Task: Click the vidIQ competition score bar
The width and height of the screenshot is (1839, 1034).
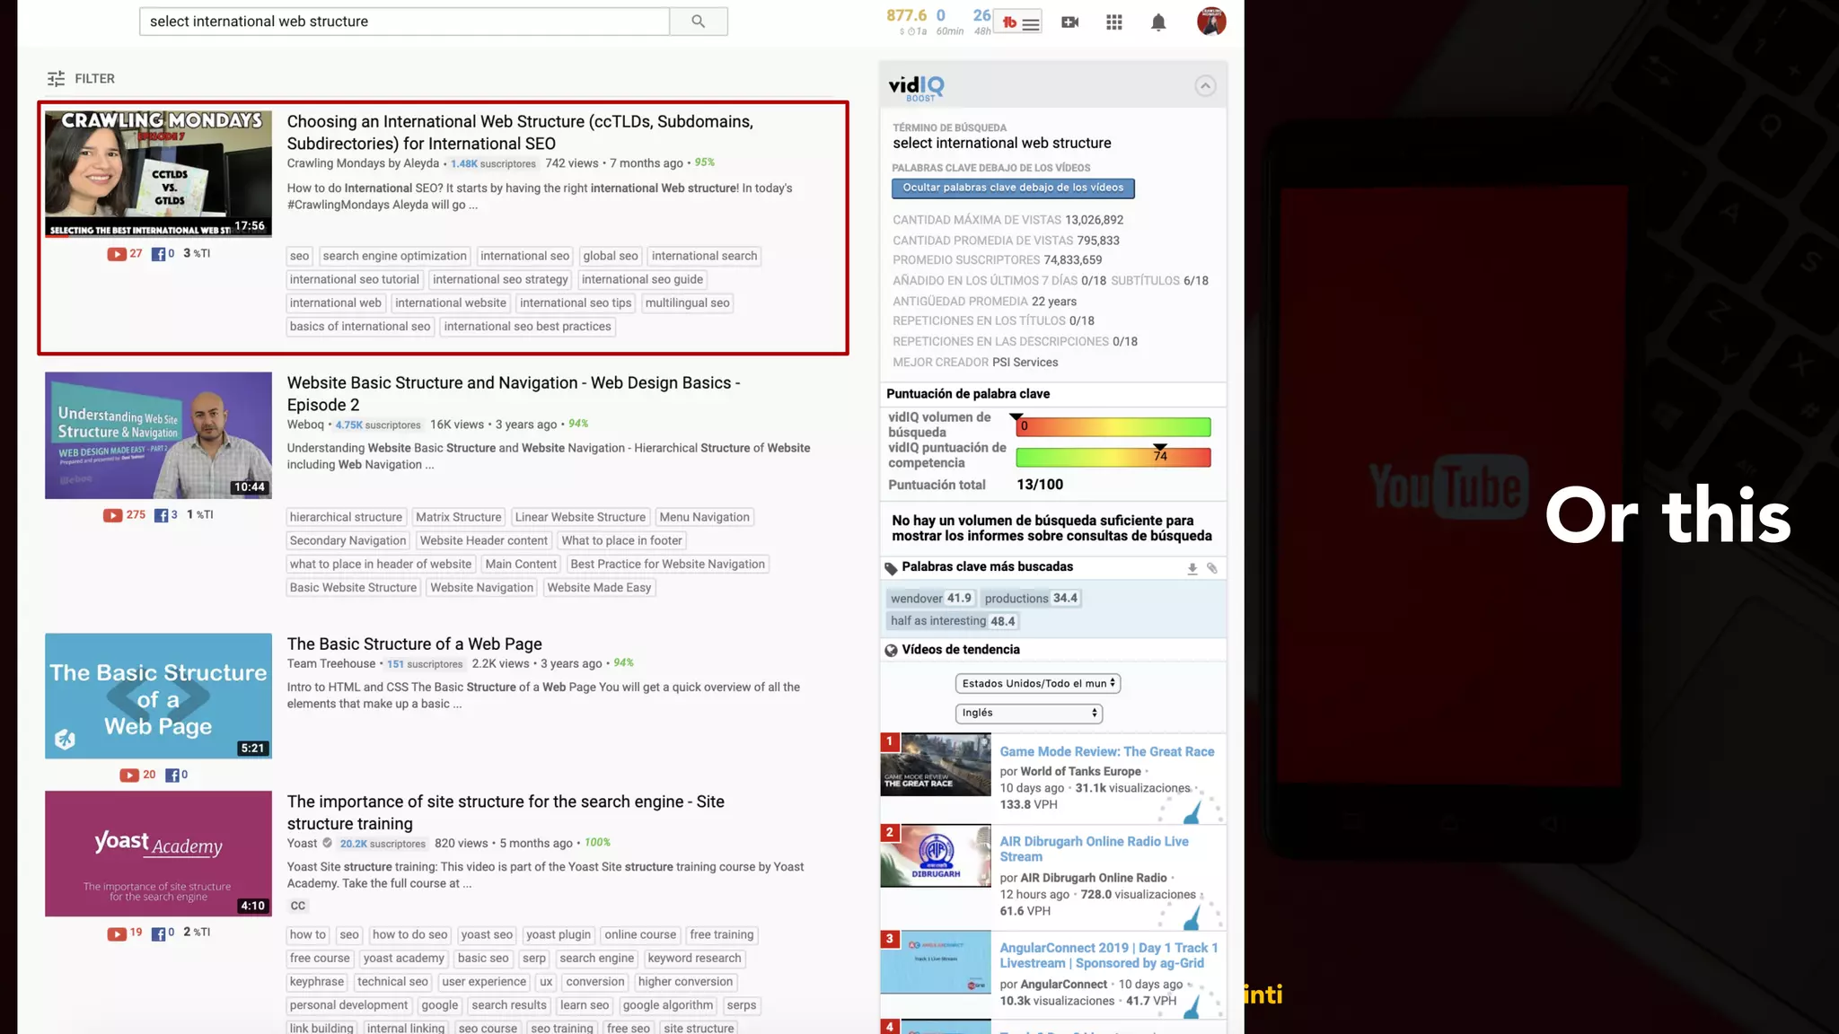Action: [x=1113, y=458]
